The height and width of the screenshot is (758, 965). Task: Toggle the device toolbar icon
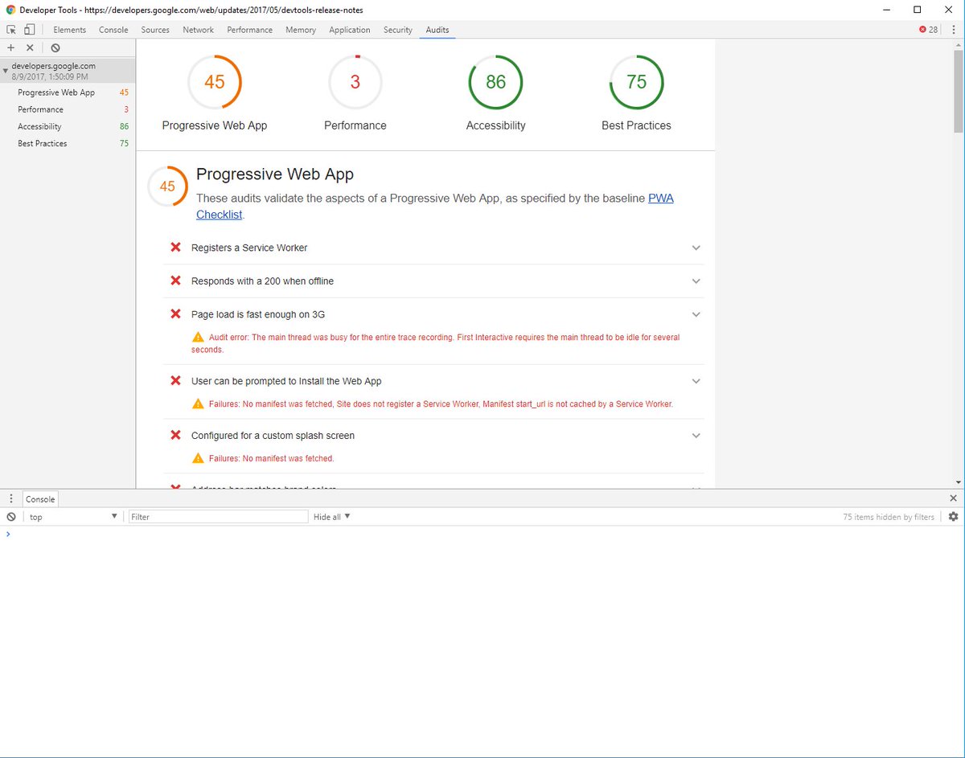[x=29, y=30]
